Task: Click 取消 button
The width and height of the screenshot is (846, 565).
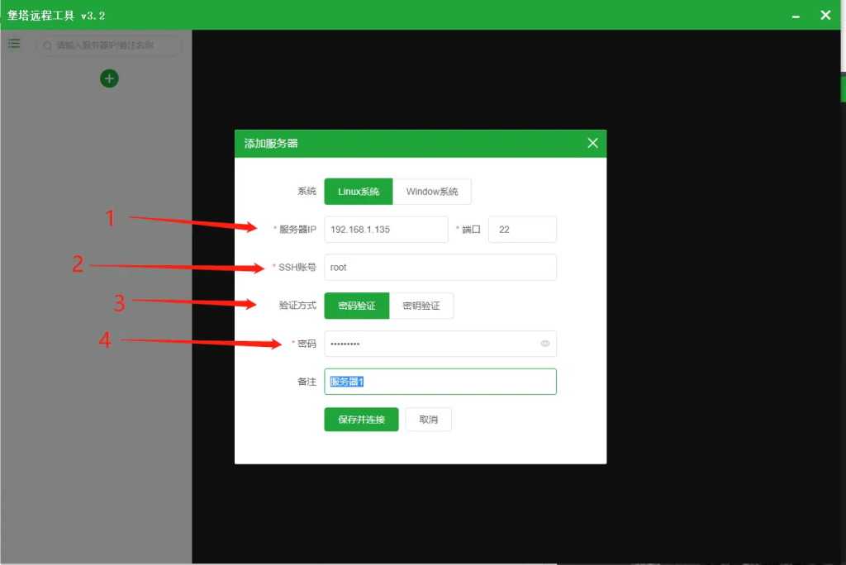Action: click(x=429, y=420)
